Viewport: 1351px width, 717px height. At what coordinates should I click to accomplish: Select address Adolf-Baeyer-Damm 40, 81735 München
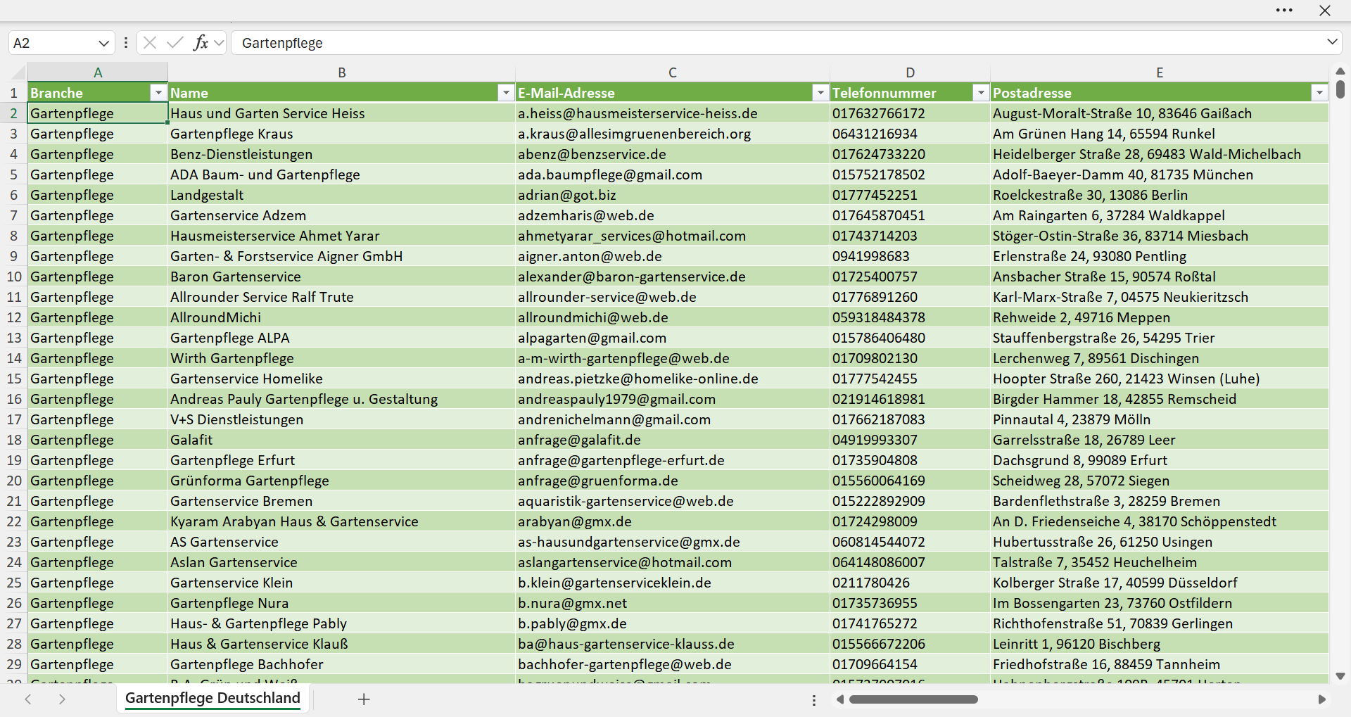1160,175
